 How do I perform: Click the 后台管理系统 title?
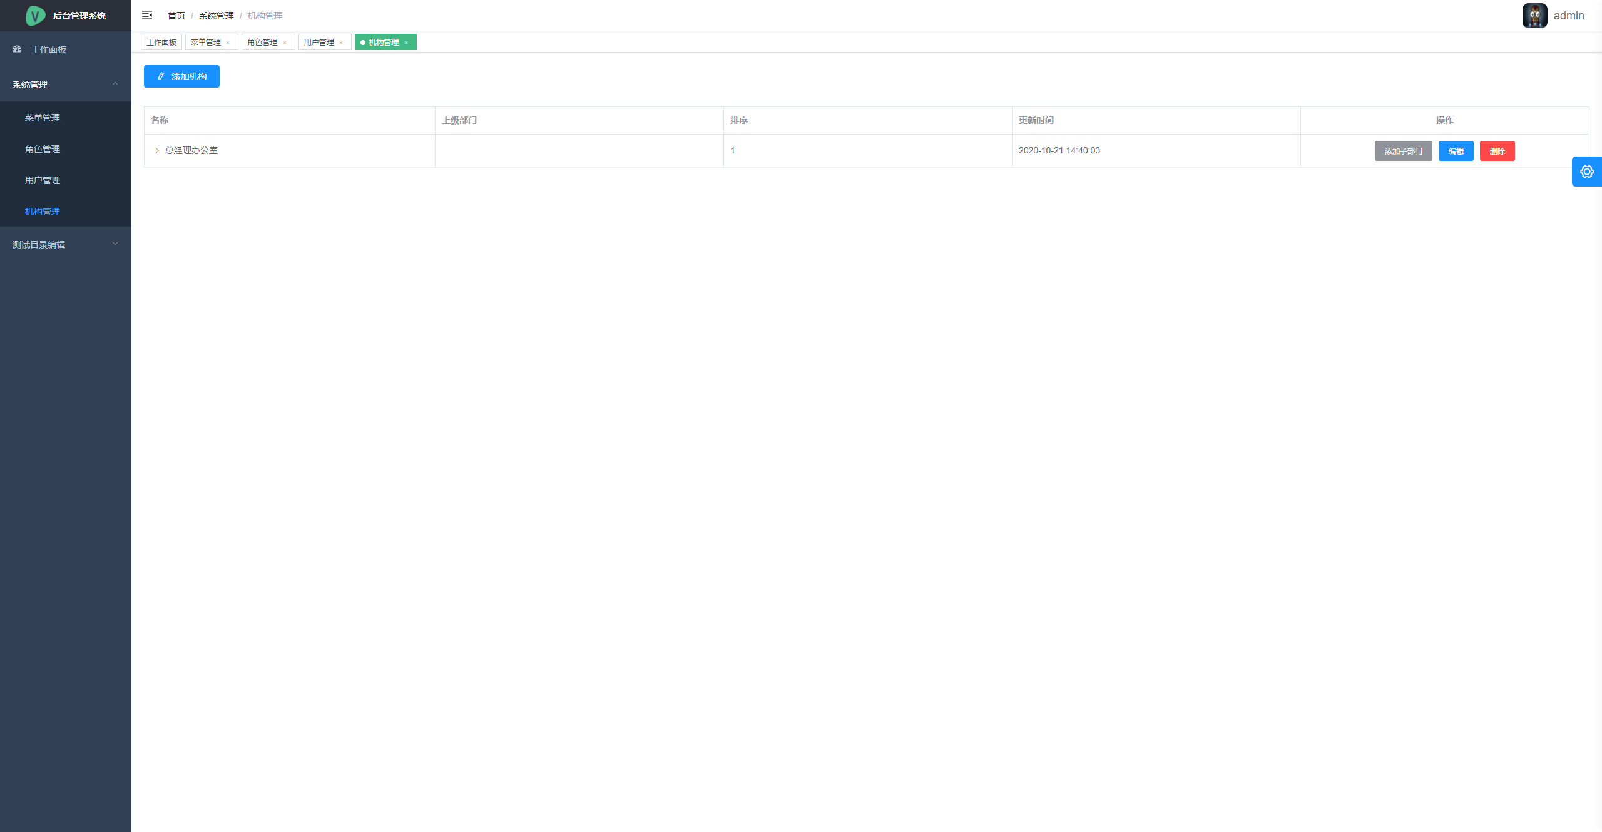click(79, 16)
